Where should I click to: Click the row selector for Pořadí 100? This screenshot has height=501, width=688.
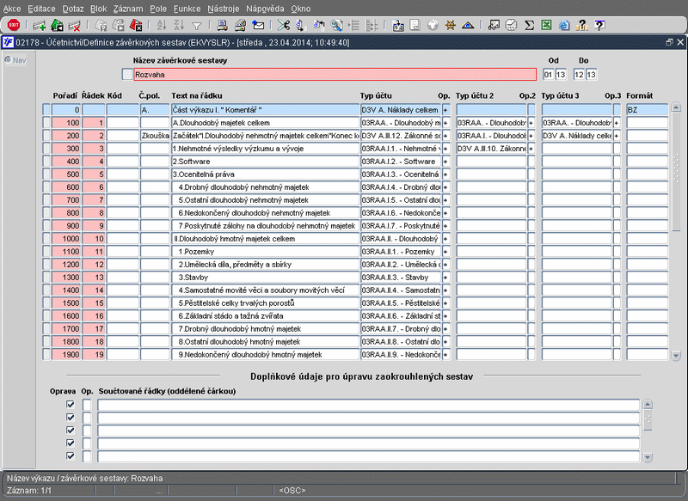(x=46, y=123)
